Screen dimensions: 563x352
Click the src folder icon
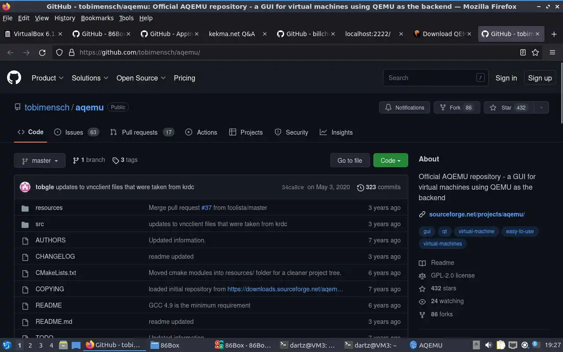point(25,224)
